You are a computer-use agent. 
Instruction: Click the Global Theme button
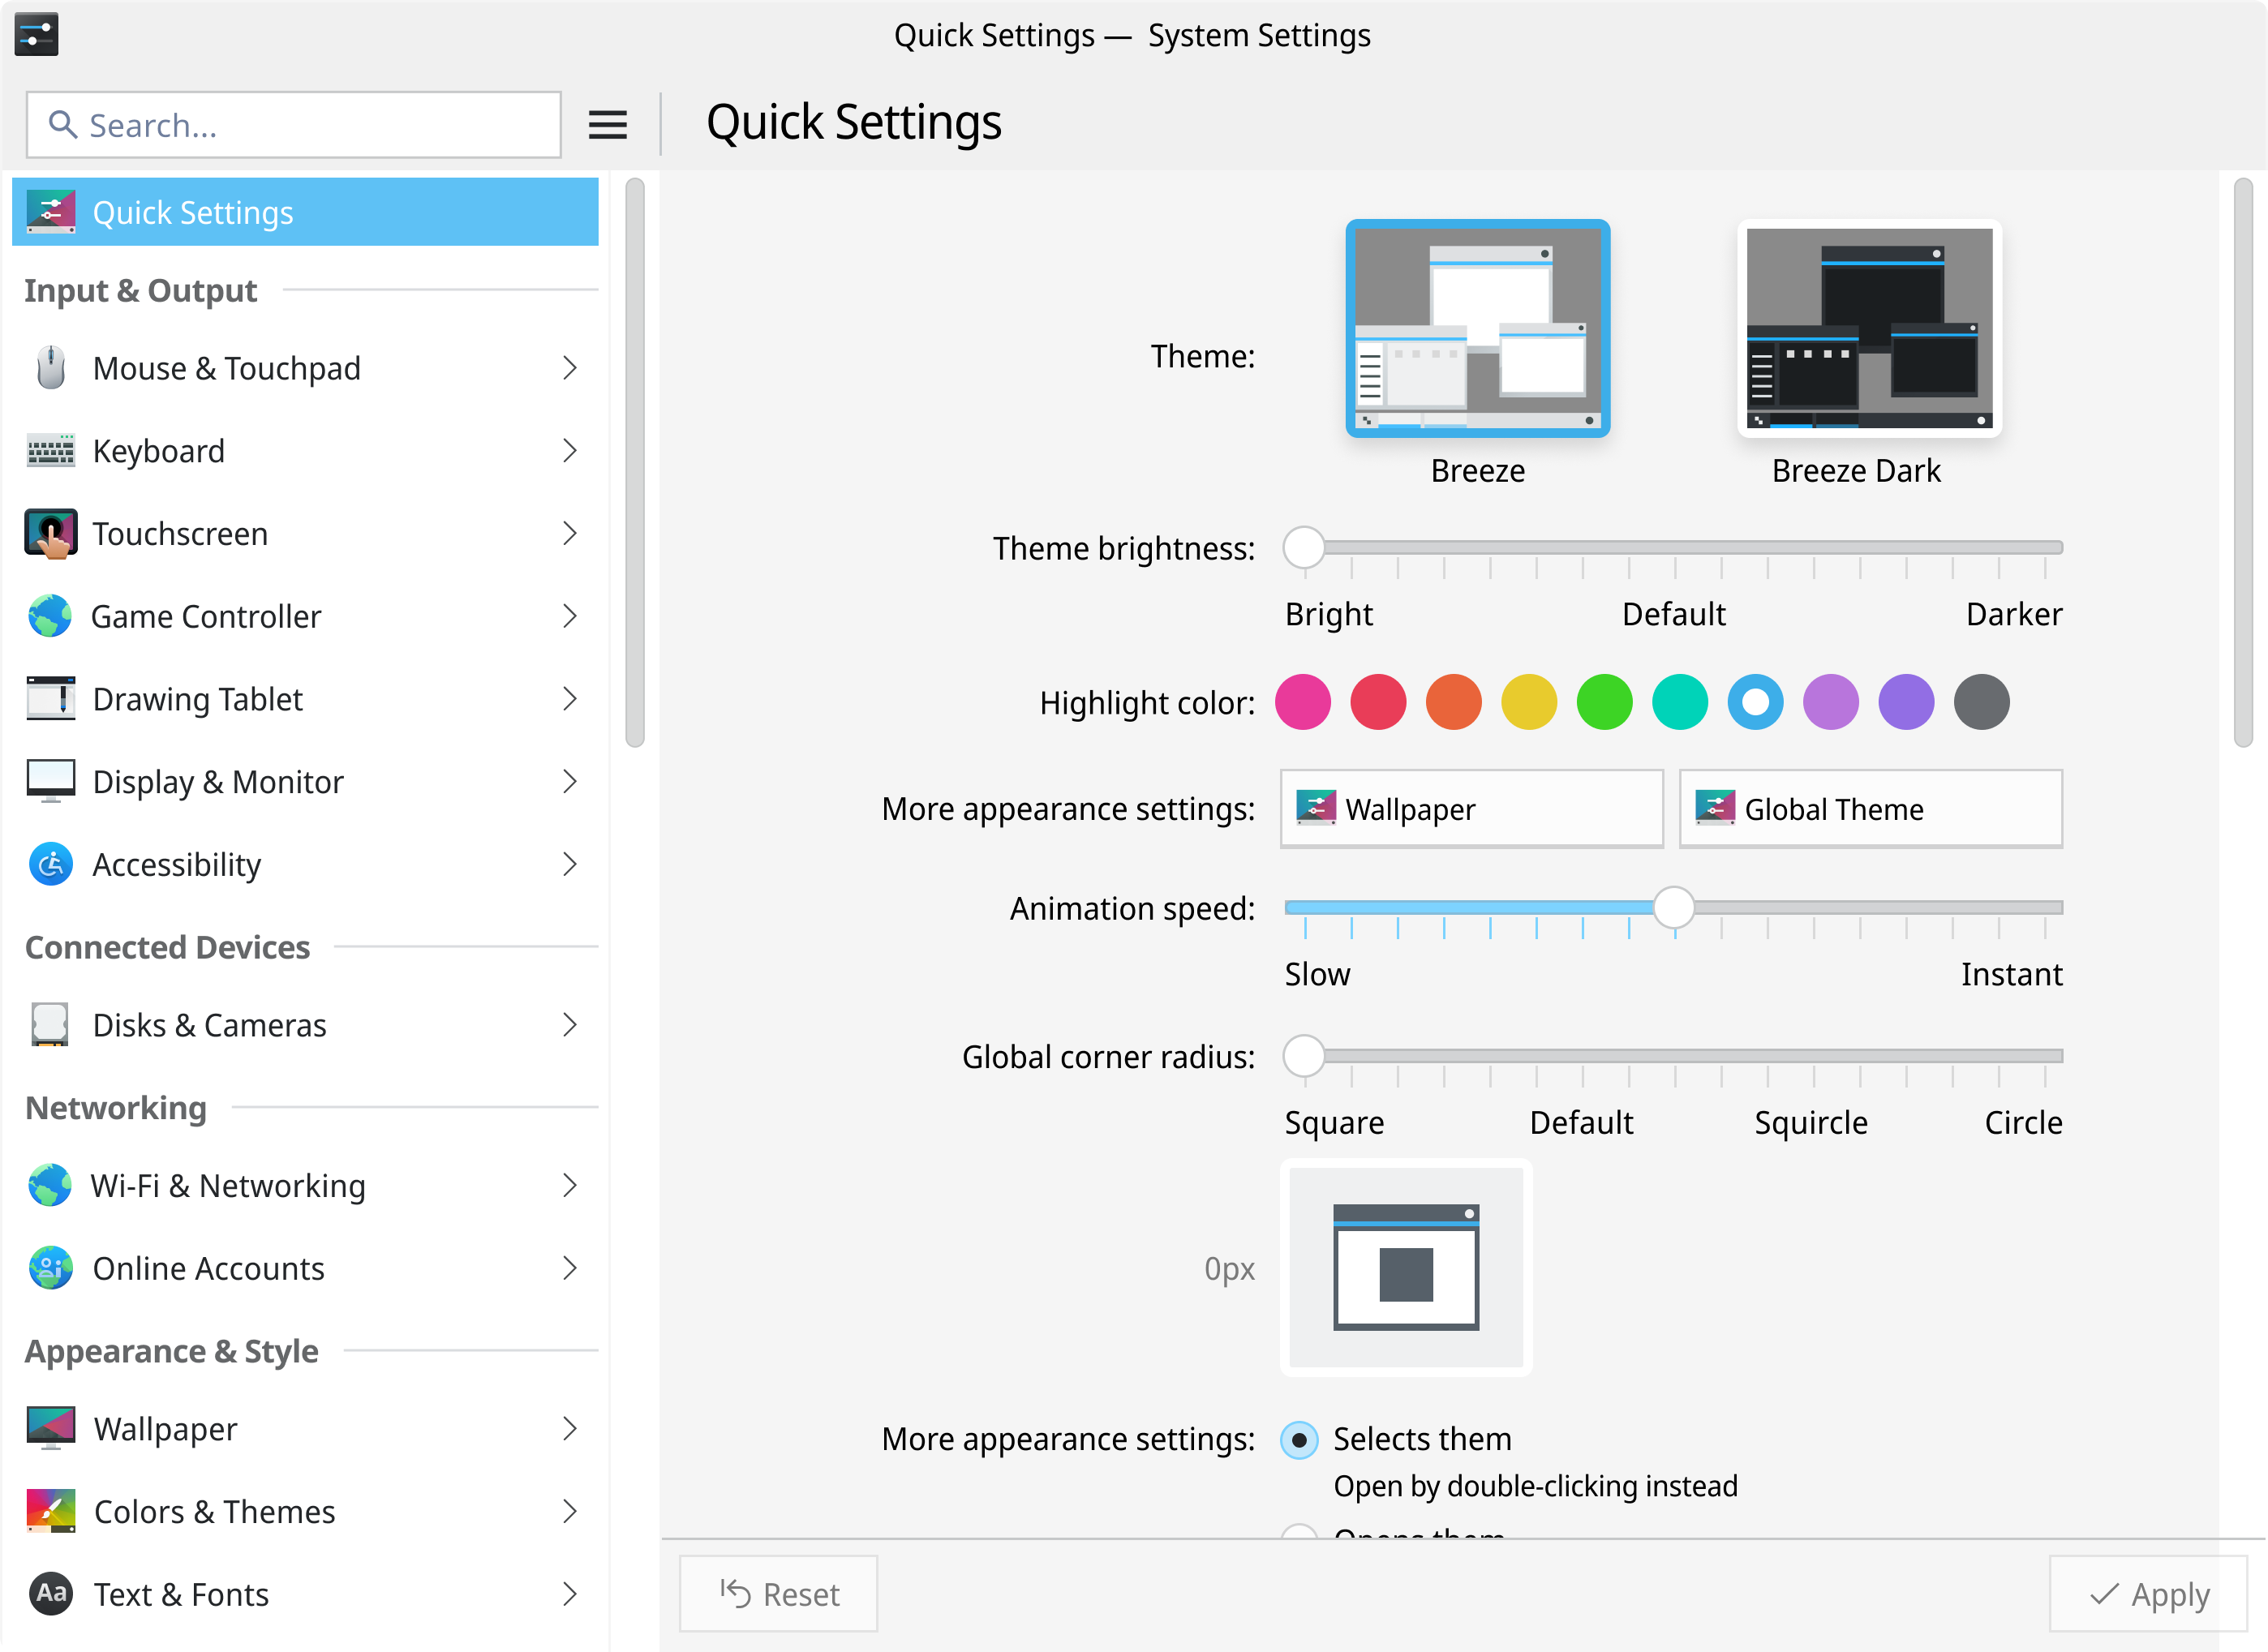[1870, 809]
